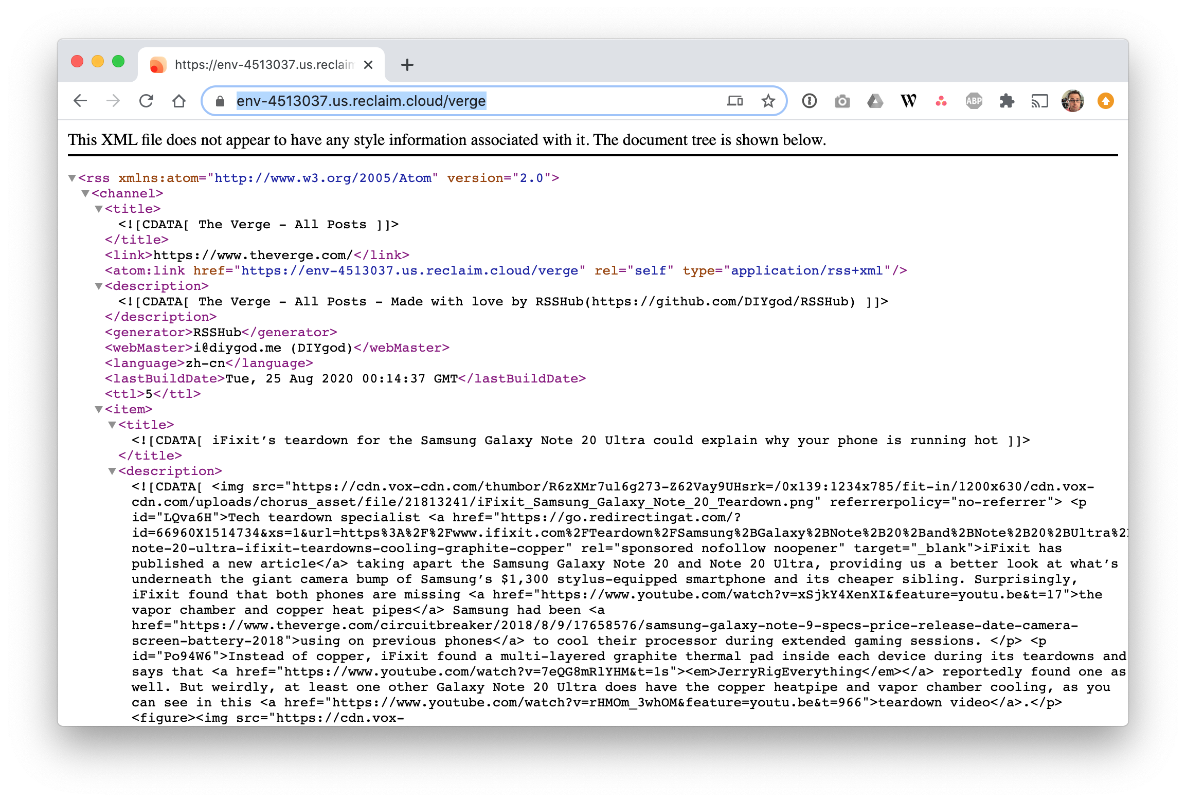
Task: Collapse the channel node
Action: pos(85,193)
